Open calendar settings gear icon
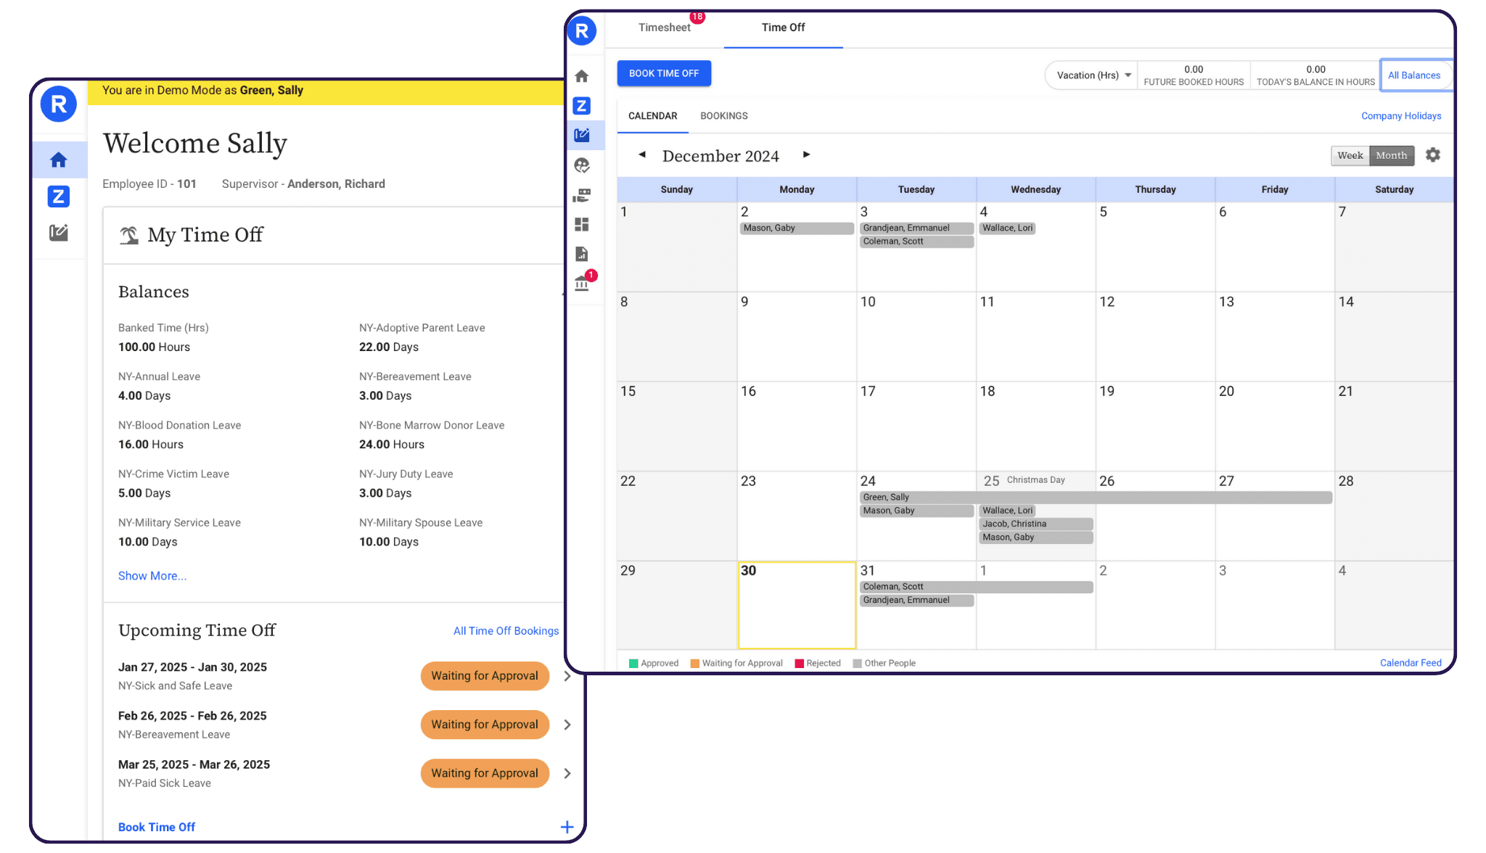The image size is (1486, 853). [1433, 155]
